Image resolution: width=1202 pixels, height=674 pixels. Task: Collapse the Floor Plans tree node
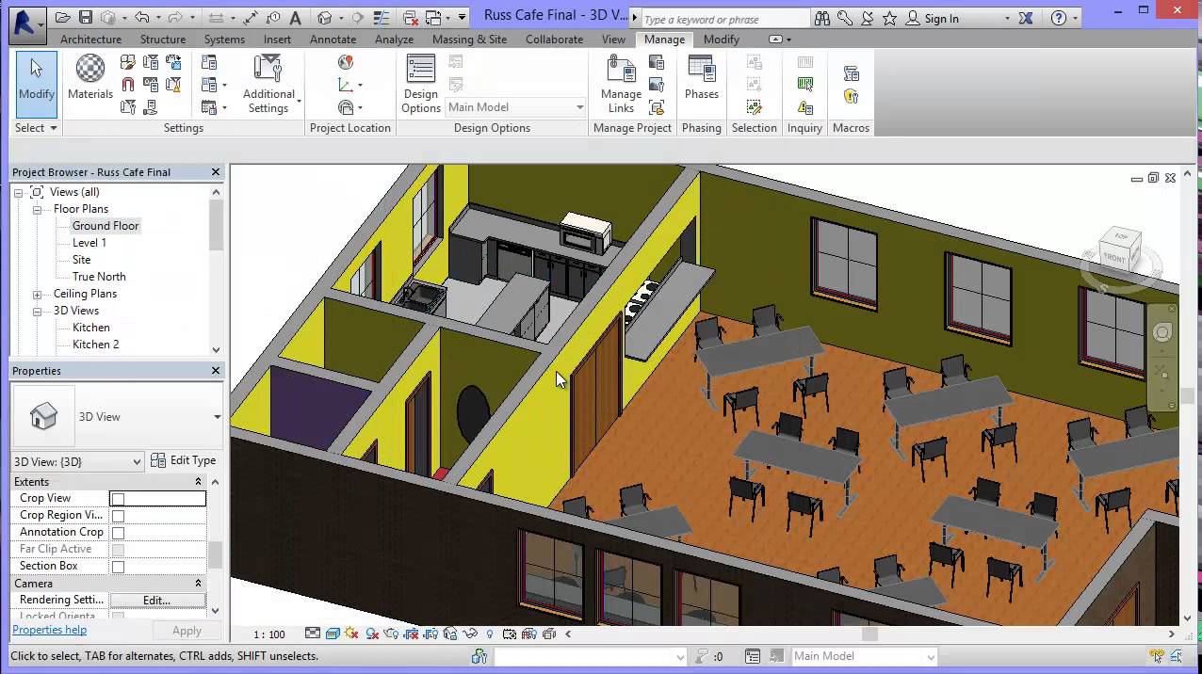pos(37,209)
